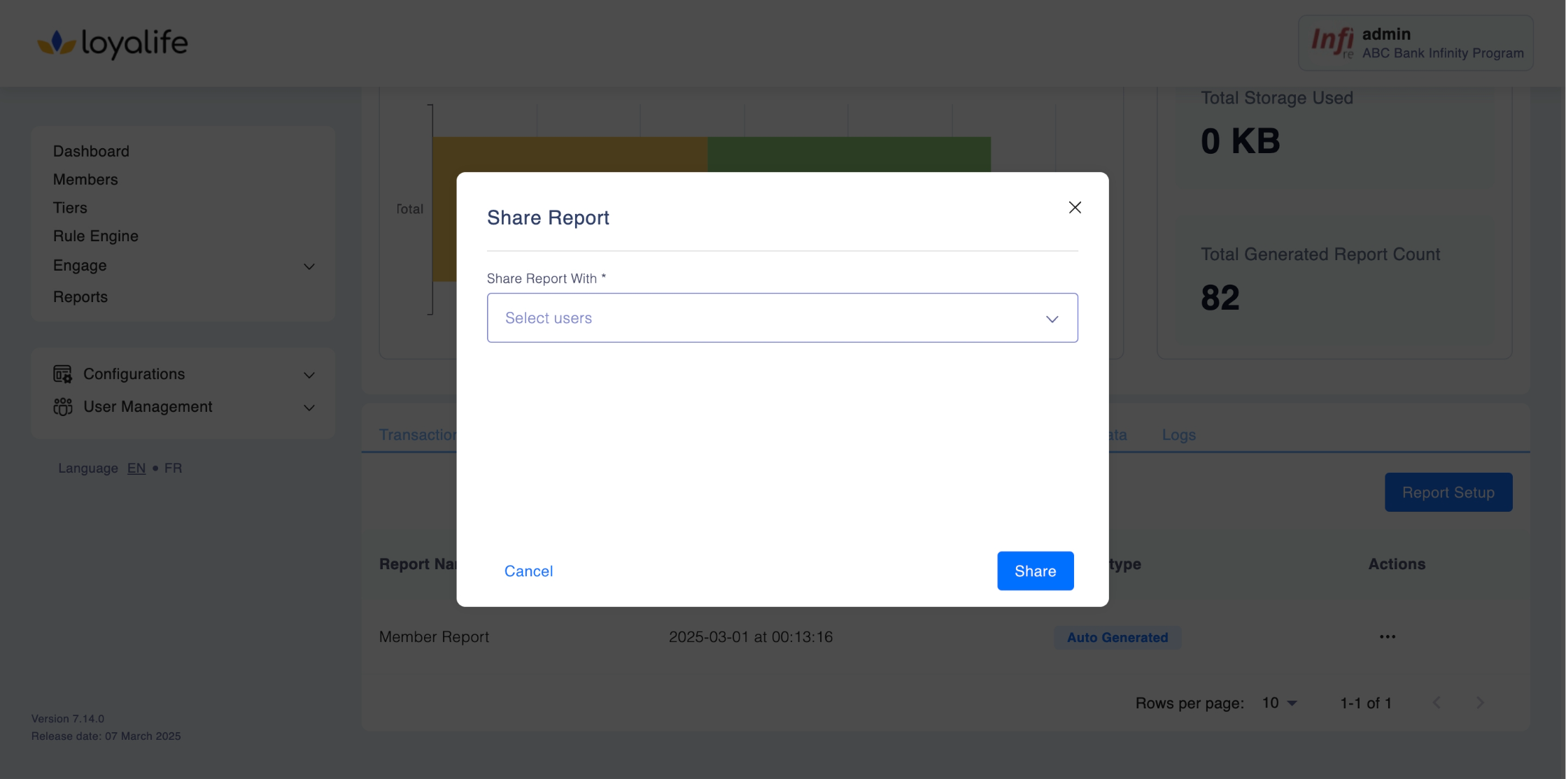
Task: Open the Select users dropdown
Action: tap(782, 318)
